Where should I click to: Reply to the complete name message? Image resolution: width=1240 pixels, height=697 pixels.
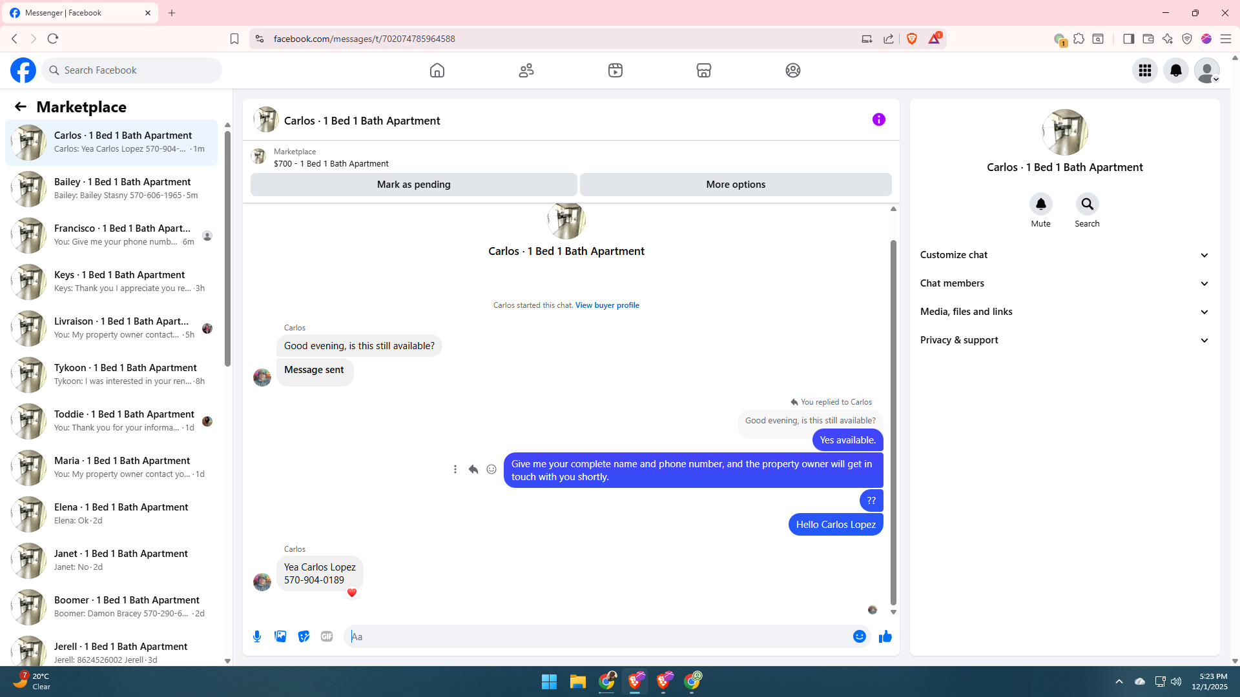(473, 469)
